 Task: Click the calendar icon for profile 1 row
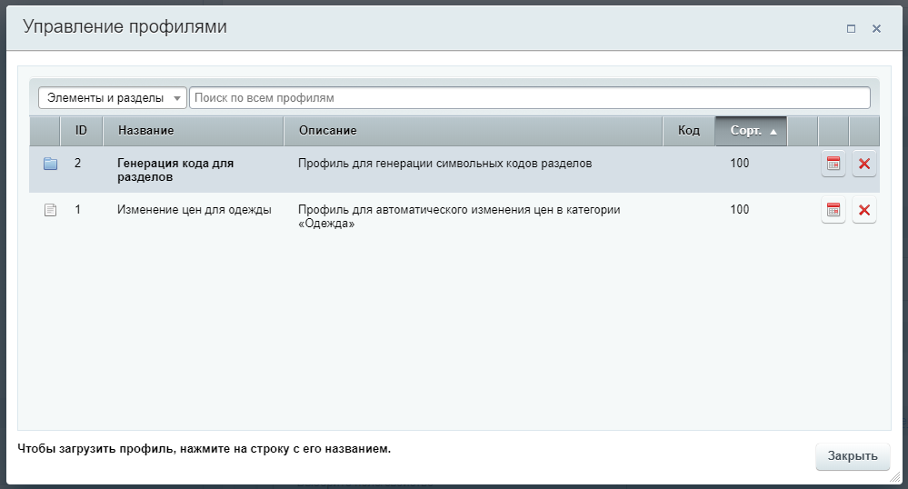[x=833, y=211]
